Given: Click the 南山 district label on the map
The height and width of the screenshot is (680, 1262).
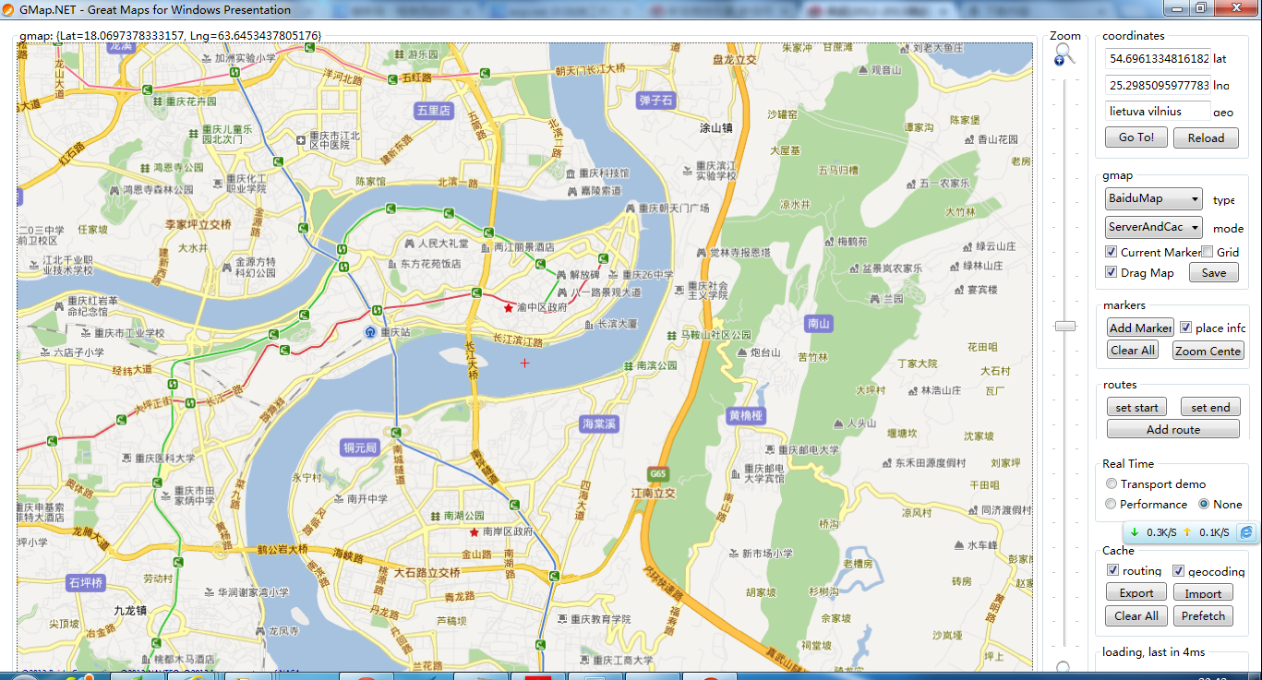Looking at the screenshot, I should pos(819,323).
